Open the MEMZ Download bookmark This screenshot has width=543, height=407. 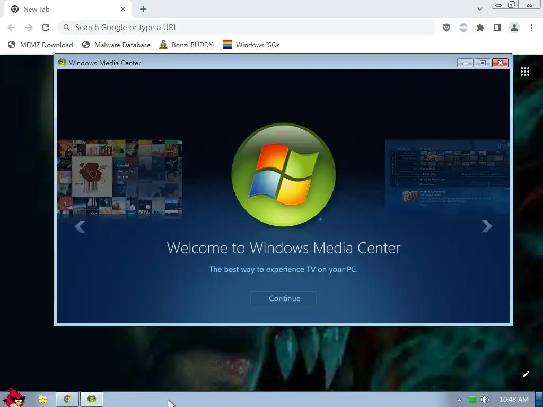point(40,45)
